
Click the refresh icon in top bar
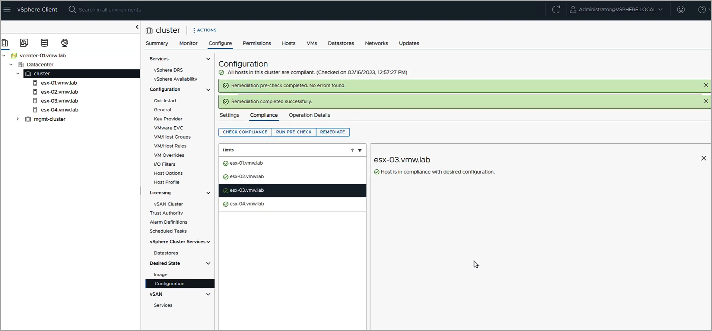556,9
